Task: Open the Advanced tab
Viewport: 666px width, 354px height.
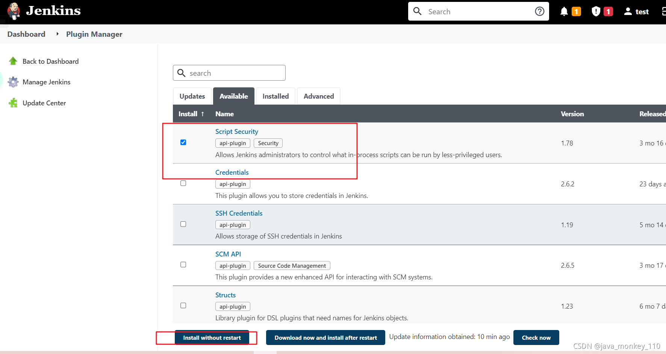Action: [x=319, y=96]
